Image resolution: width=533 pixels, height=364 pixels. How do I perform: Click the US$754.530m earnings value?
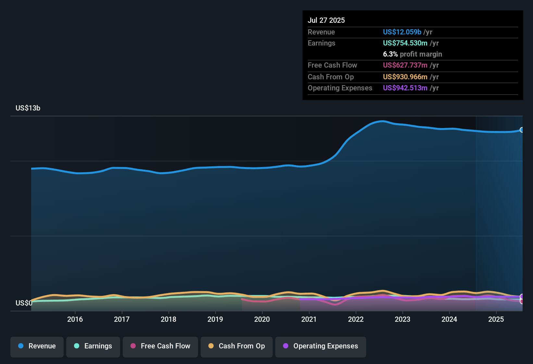[x=405, y=43]
